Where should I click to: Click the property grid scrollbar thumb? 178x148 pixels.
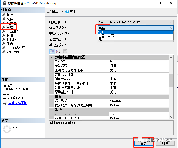(x=171, y=81)
